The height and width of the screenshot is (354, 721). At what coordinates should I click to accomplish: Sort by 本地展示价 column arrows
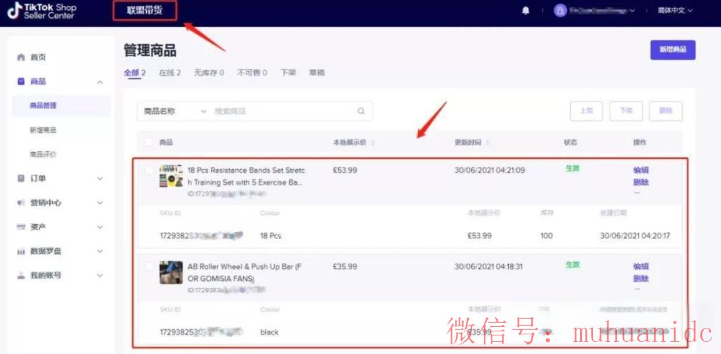372,143
